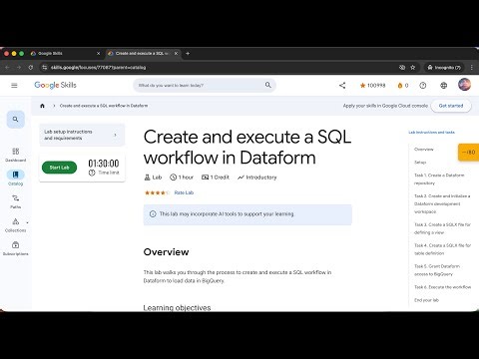Click the Introductory level label
Viewport: 479px width, 359px height.
256,178
